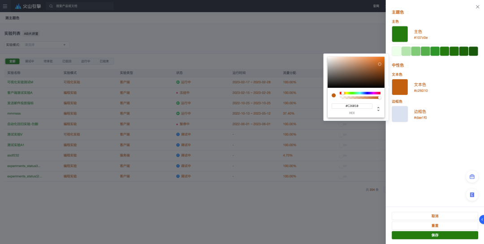This screenshot has width=484, height=244.
Task: Click the 重置 button
Action: point(435,226)
